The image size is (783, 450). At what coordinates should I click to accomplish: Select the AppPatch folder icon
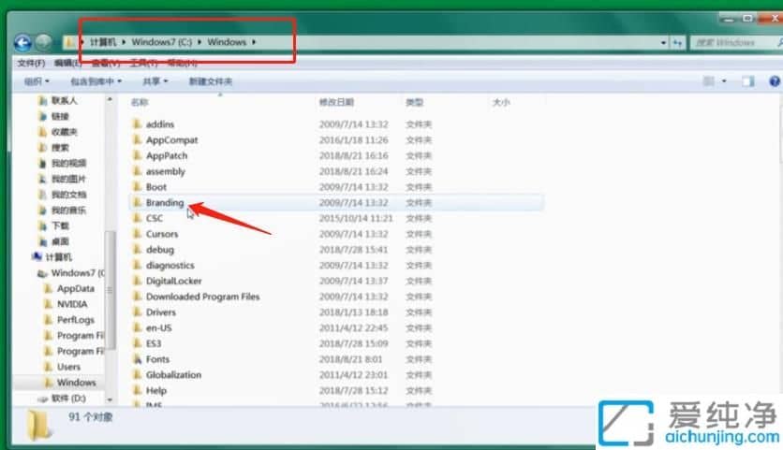coord(138,155)
